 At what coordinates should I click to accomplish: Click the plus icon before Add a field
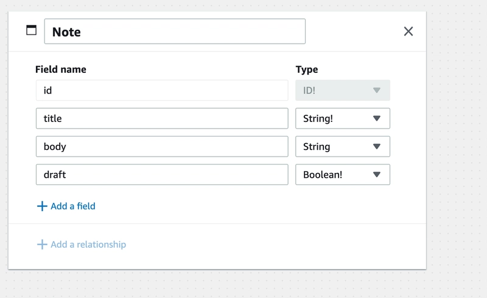(42, 206)
